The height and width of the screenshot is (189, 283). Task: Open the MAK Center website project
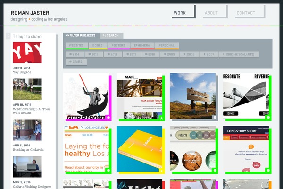point(139,96)
